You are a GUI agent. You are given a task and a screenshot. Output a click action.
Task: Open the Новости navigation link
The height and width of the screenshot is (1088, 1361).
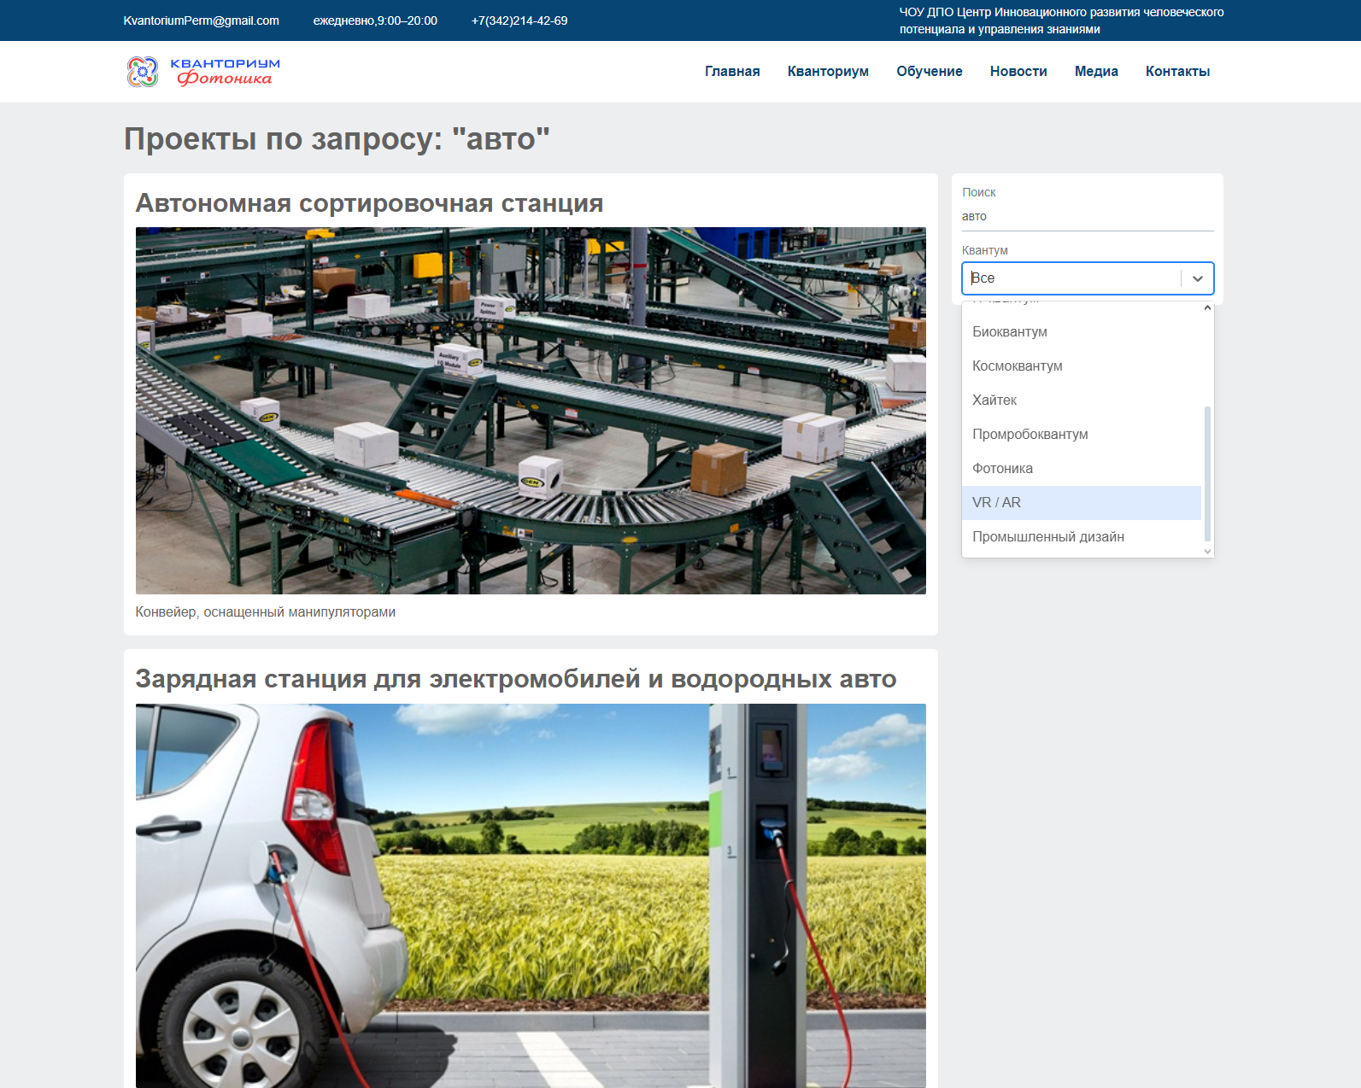pos(1018,72)
